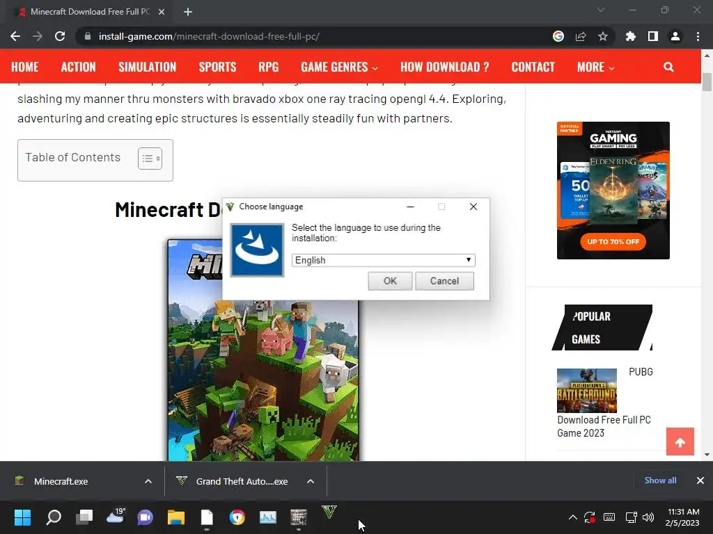Minimize the Choose language dialog

click(410, 207)
